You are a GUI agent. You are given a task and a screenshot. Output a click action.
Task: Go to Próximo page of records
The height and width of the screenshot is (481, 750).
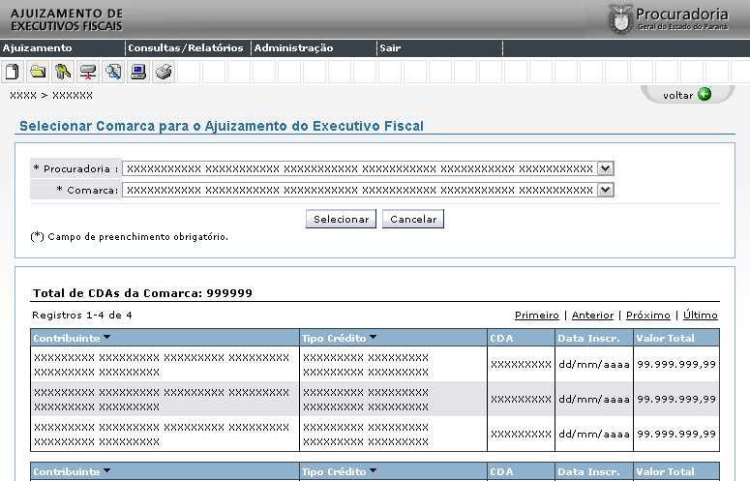(647, 315)
